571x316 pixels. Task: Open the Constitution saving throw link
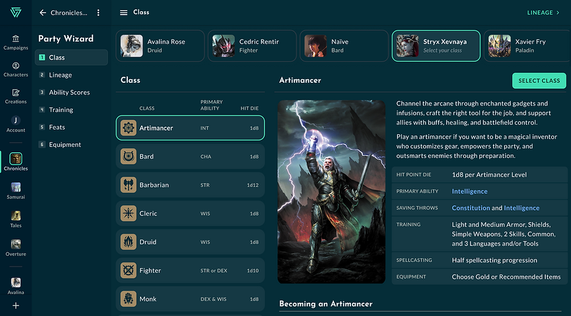click(x=471, y=208)
